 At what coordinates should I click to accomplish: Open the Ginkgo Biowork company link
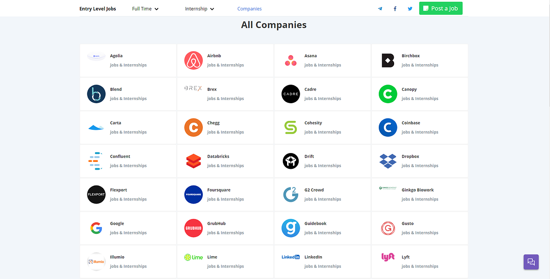[418, 190]
